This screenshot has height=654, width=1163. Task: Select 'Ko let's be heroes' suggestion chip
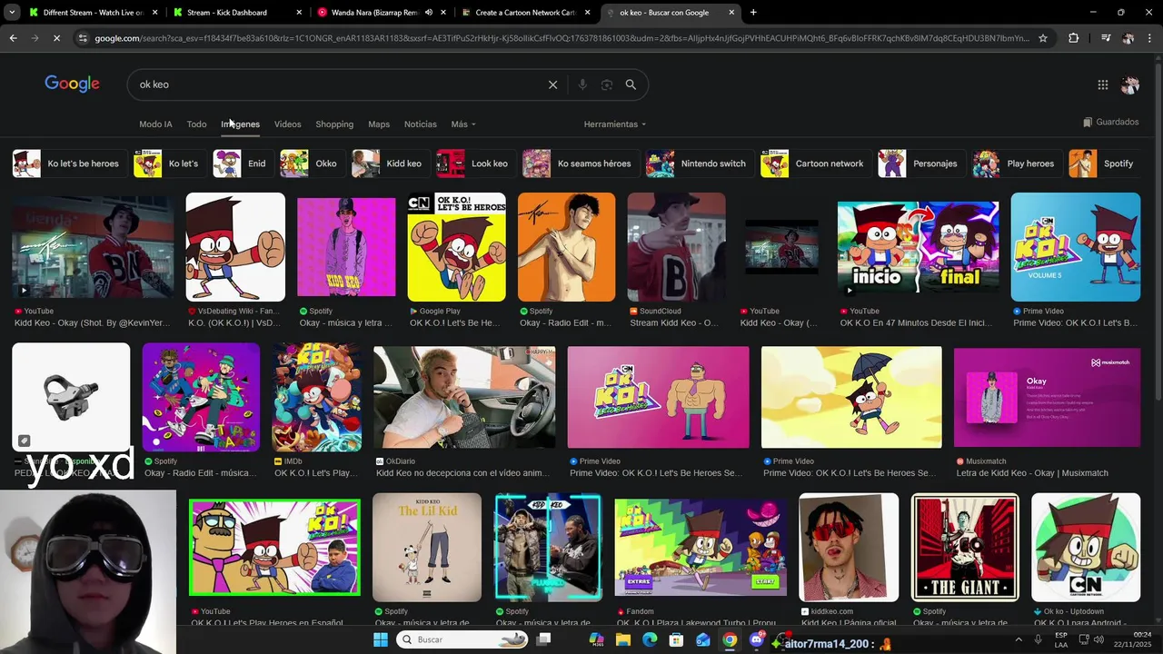point(68,163)
